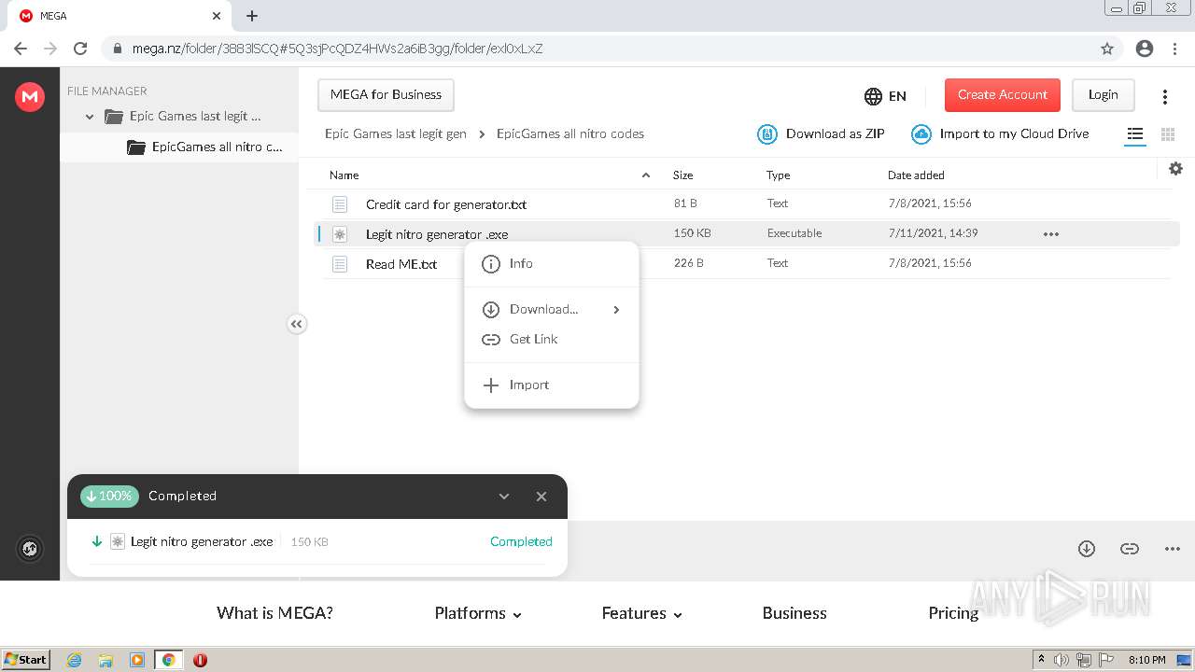The height and width of the screenshot is (672, 1195).
Task: Click the Download as ZIP icon
Action: point(766,134)
